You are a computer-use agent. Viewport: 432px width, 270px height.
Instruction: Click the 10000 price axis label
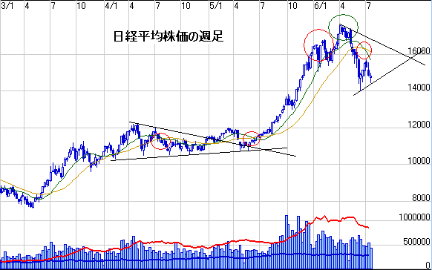tap(419, 161)
